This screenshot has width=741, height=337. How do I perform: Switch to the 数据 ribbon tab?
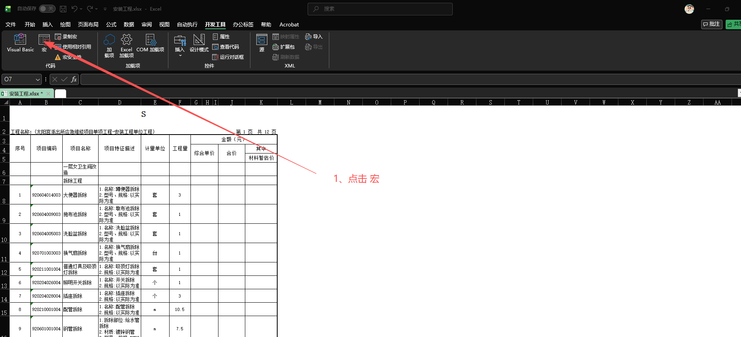pyautogui.click(x=129, y=24)
